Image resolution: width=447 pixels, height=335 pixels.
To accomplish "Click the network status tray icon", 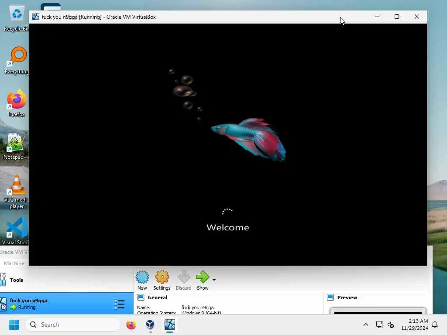I will click(379, 325).
